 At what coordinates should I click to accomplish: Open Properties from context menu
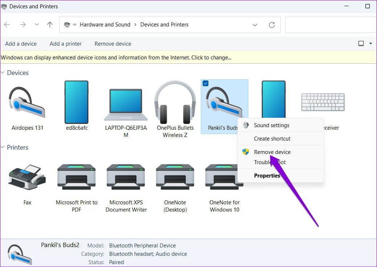pos(281,176)
